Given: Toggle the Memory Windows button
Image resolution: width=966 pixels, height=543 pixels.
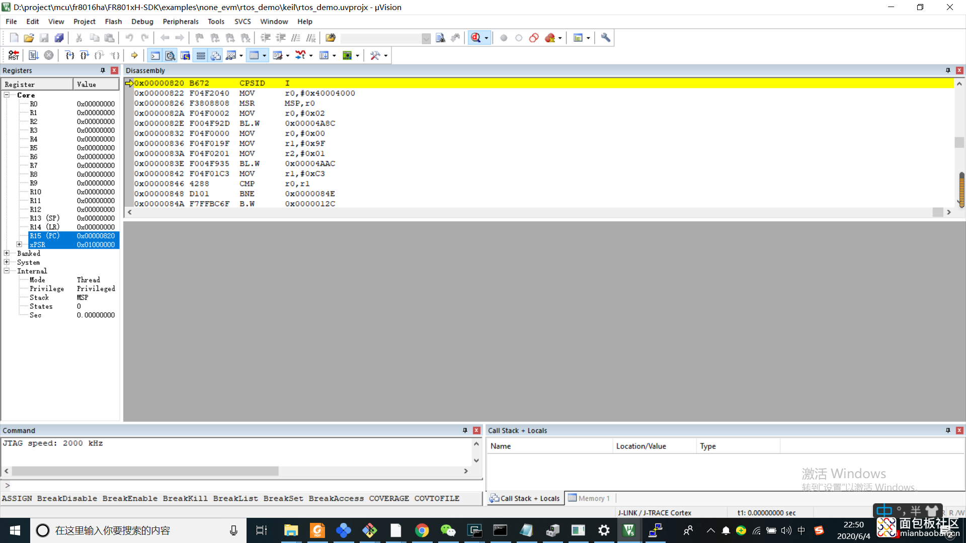Looking at the screenshot, I should (x=254, y=55).
